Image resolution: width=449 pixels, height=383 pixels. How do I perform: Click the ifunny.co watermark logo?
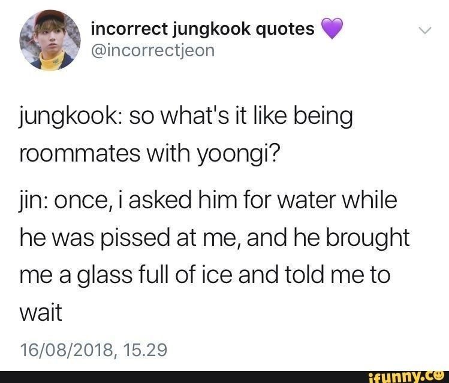[x=407, y=377]
